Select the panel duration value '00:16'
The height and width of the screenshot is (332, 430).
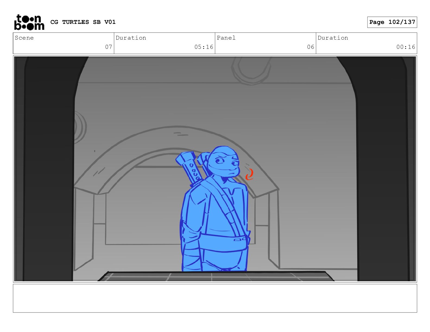coord(406,47)
